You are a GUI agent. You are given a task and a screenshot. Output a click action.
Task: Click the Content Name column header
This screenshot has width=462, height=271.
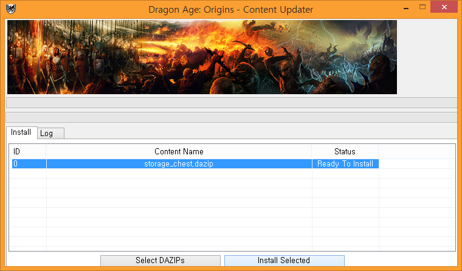[x=179, y=151]
